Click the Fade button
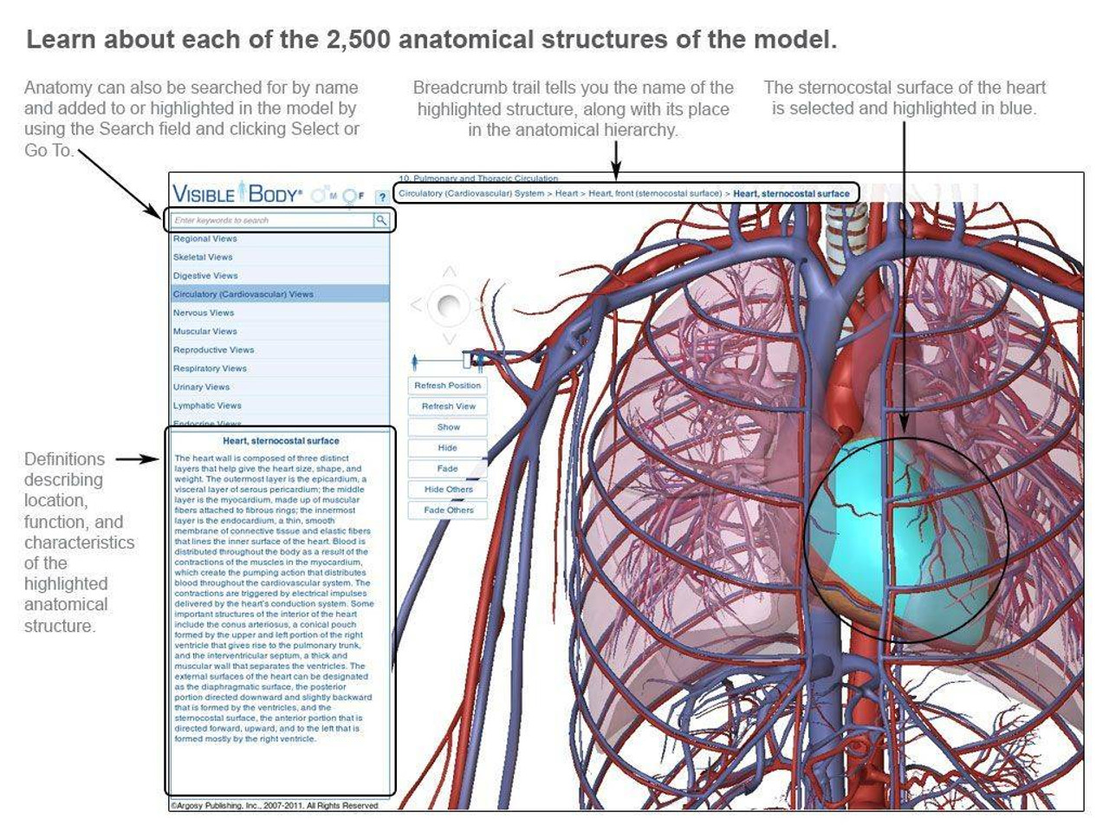The width and height of the screenshot is (1109, 832). pos(447,469)
